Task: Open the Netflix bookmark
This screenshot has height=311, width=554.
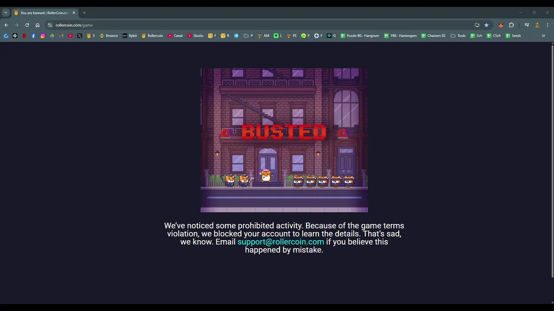Action: pos(24,36)
